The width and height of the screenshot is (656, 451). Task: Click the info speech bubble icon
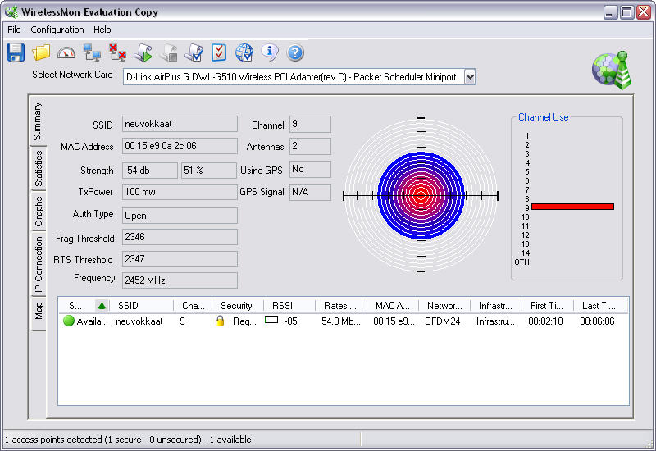point(270,52)
